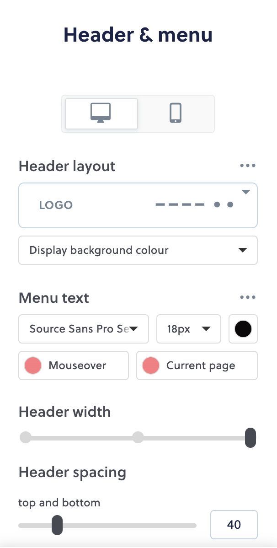The width and height of the screenshot is (277, 548).
Task: Switch to mobile phone view icon
Action: click(x=176, y=113)
